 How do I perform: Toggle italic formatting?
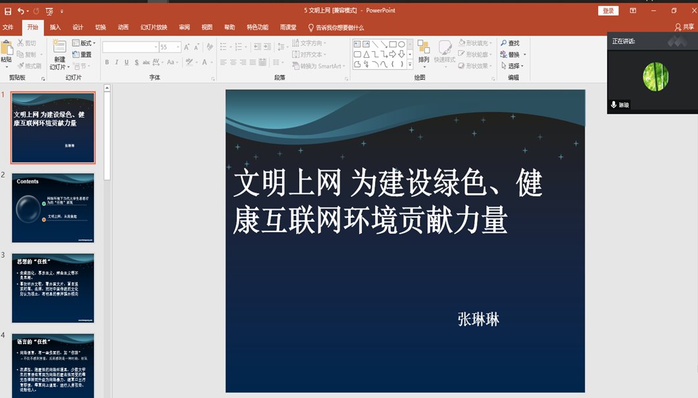pyautogui.click(x=116, y=62)
